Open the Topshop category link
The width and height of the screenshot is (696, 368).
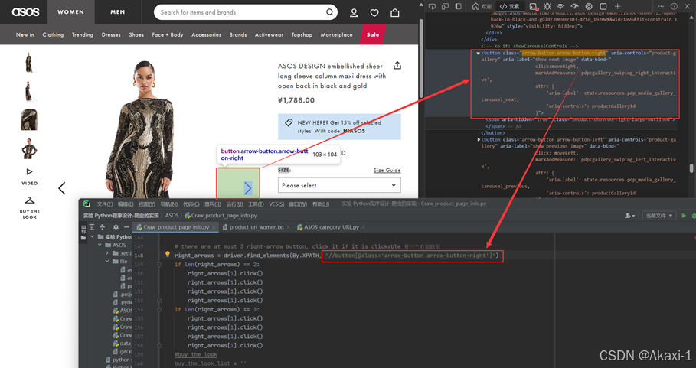[x=302, y=34]
